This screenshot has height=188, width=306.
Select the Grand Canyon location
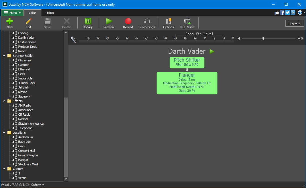coord(28,155)
